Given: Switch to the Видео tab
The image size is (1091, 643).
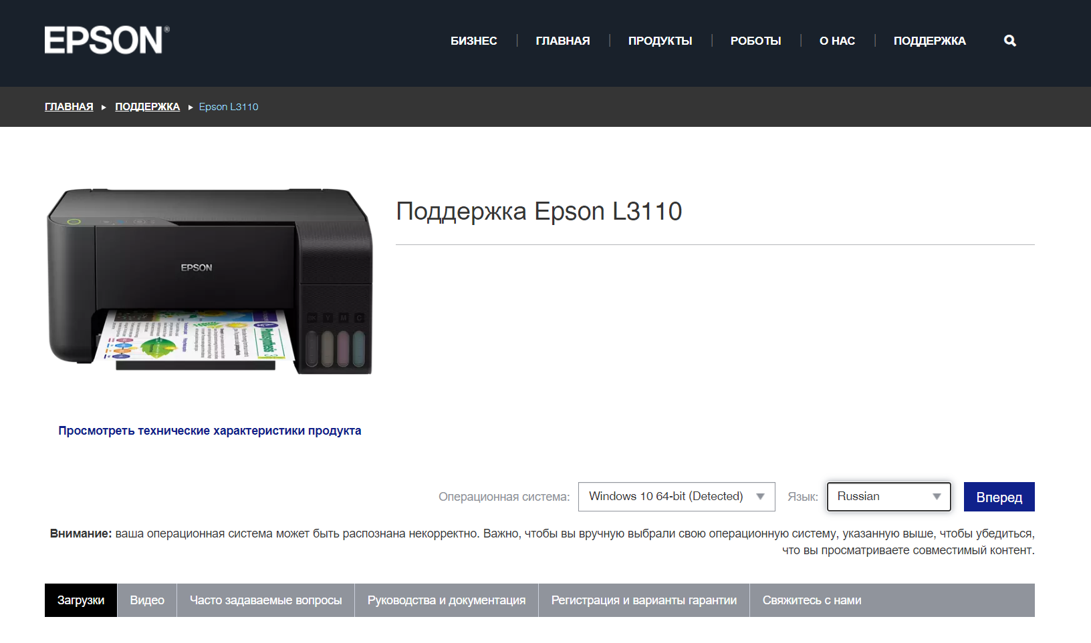Looking at the screenshot, I should tap(147, 600).
